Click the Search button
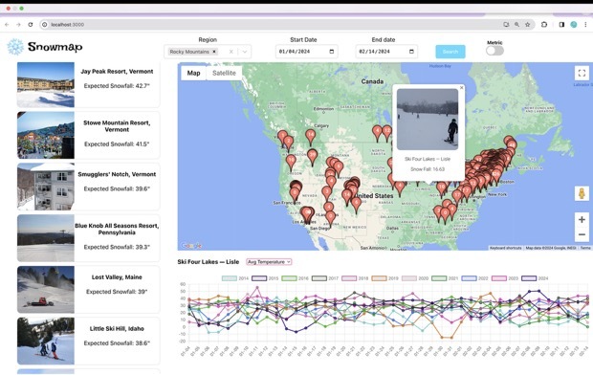593x375 pixels. coord(450,52)
